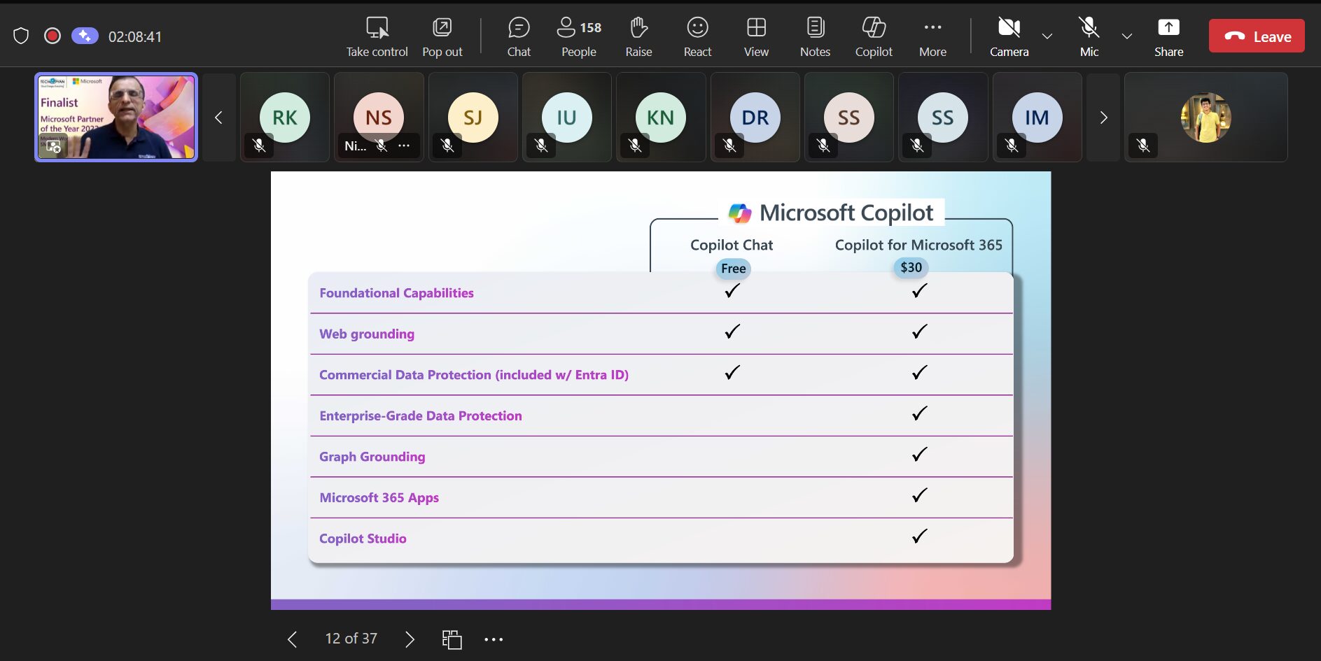Show the People participant list
The height and width of the screenshot is (661, 1321).
tap(578, 36)
